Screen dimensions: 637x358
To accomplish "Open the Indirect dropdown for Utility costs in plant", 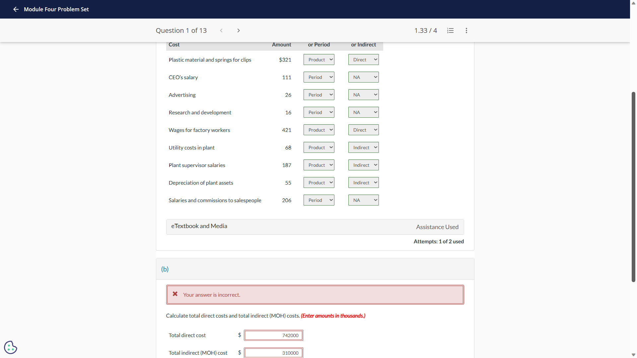I will coord(363,147).
